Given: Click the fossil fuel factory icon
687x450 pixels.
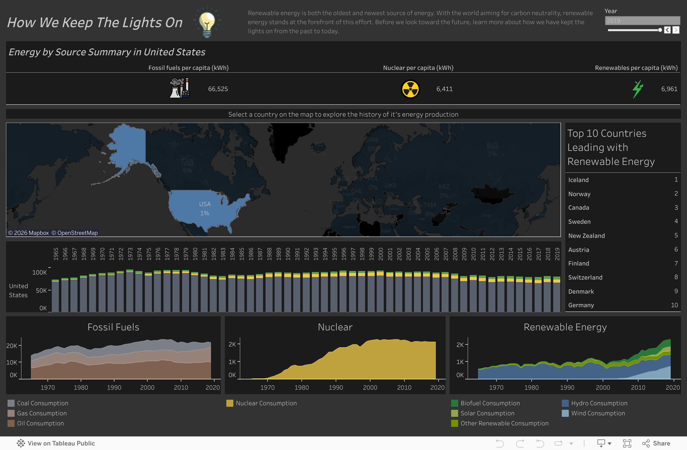Looking at the screenshot, I should [179, 88].
